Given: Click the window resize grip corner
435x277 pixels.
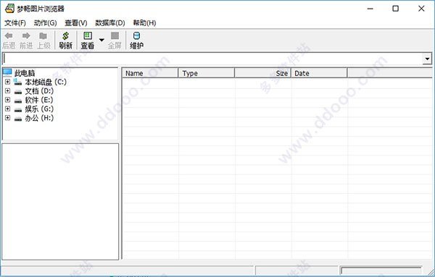Looking at the screenshot, I should coord(431,271).
